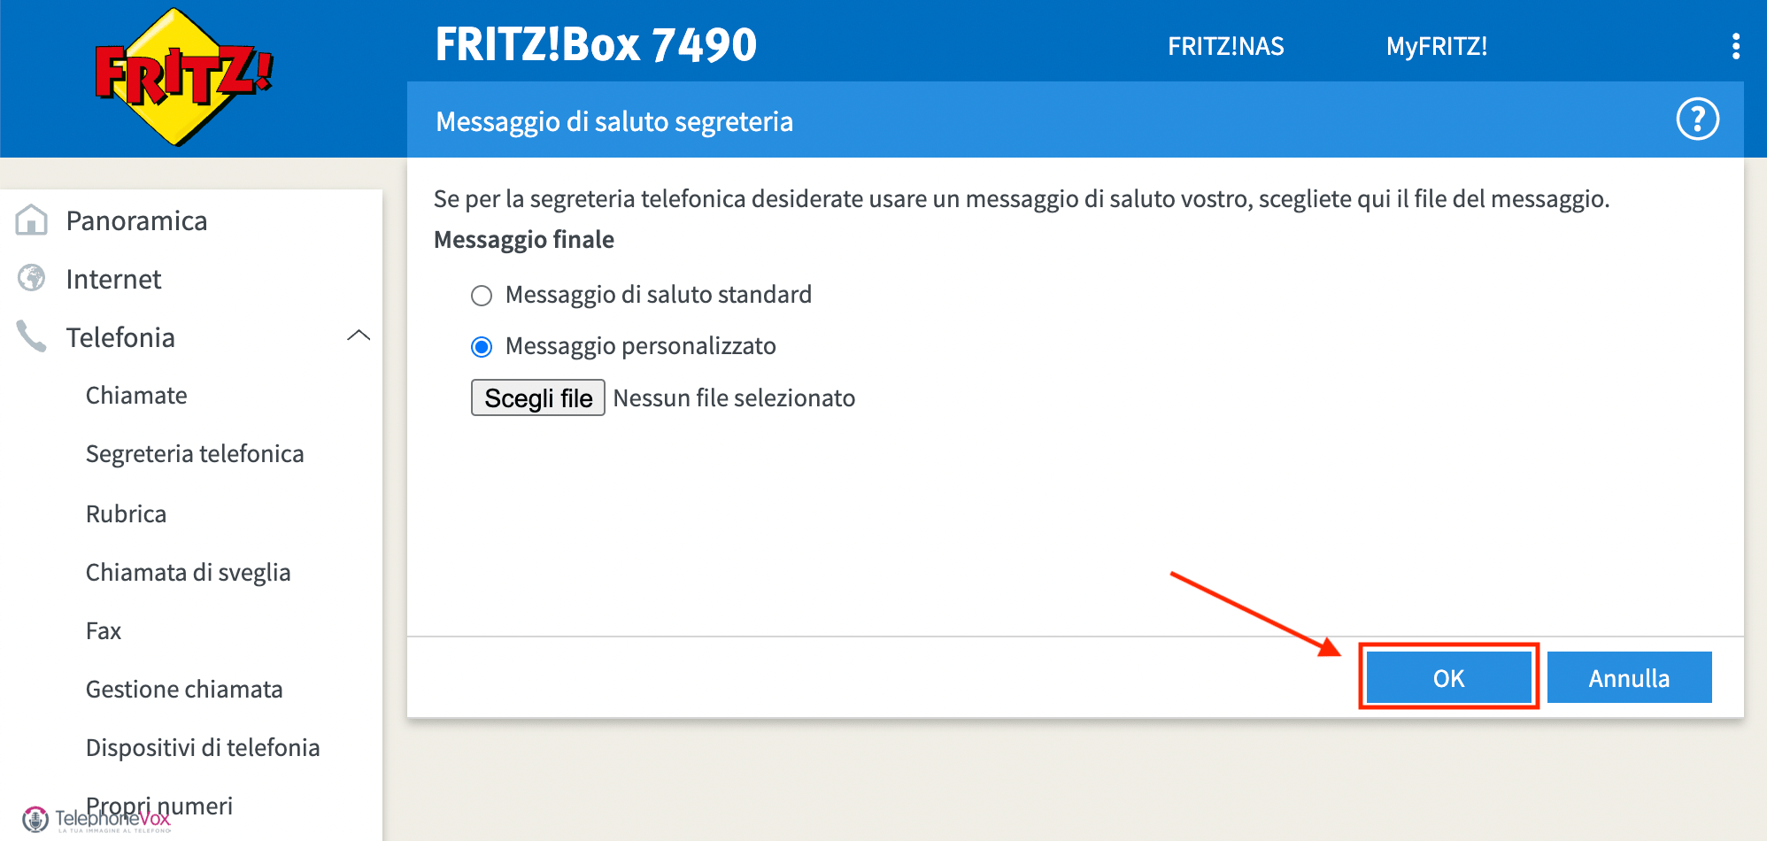This screenshot has width=1767, height=841.
Task: Click 'Messaggio di saluto segreteria' dialog title
Action: tap(614, 121)
